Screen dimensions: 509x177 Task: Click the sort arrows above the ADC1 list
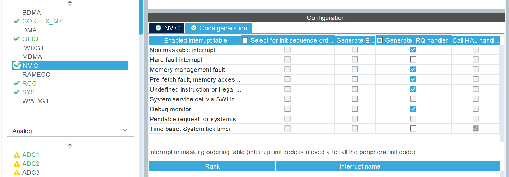[70, 146]
